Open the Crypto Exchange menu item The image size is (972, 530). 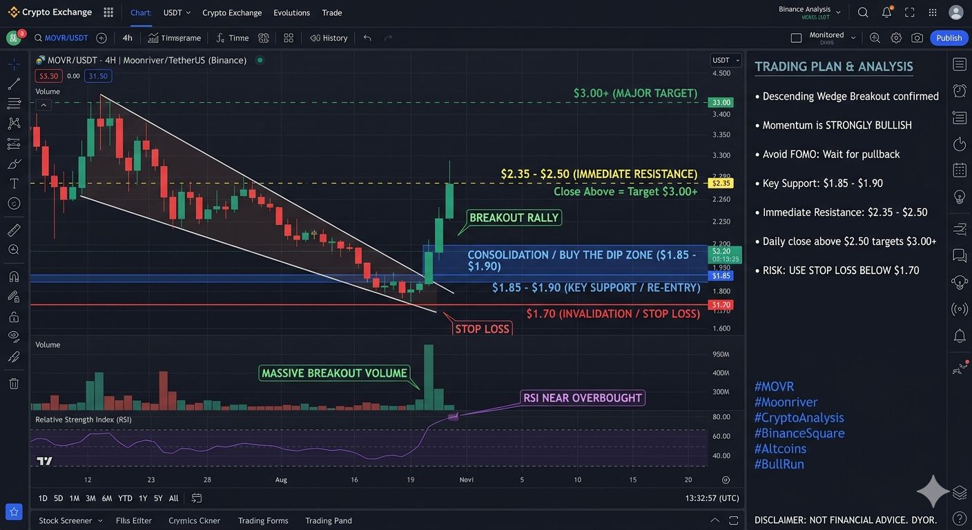click(232, 12)
